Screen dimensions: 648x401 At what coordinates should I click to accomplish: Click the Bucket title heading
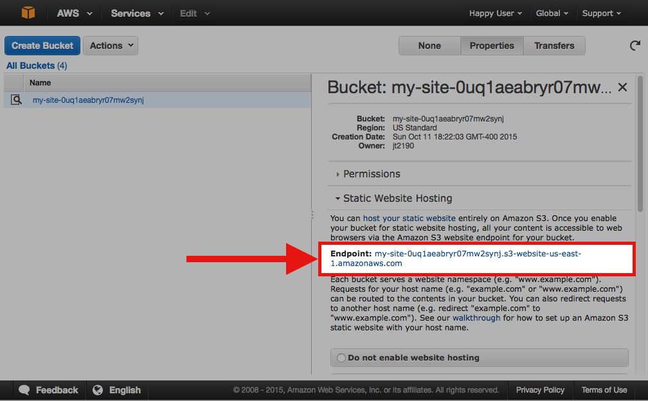[469, 87]
